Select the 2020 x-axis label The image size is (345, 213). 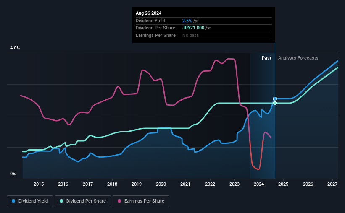tap(161, 184)
